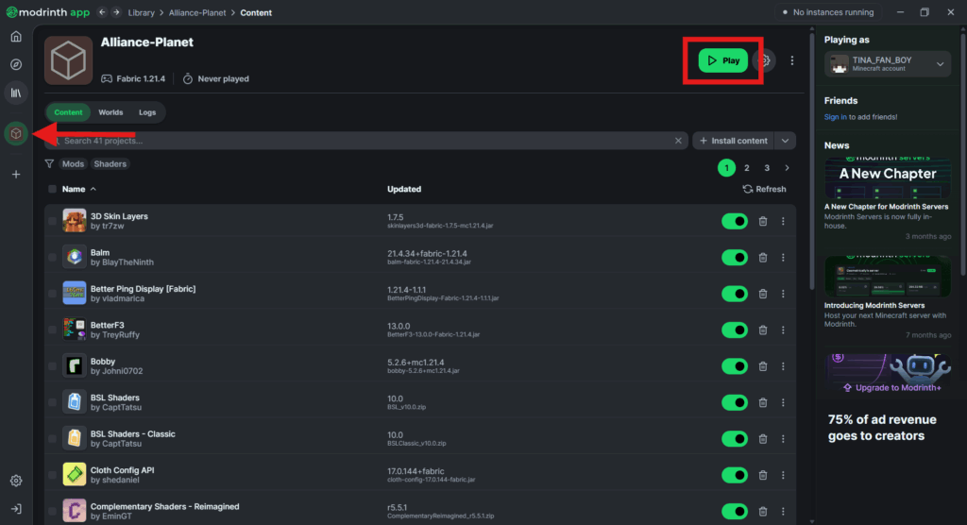Check the select-all checkbox beside Name
The height and width of the screenshot is (525, 967).
pos(53,190)
